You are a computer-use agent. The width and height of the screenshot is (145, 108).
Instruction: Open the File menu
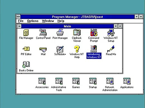click(x=21, y=21)
